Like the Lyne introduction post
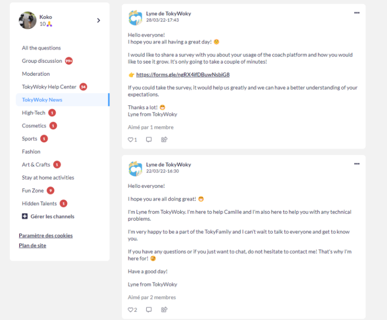This screenshot has height=320, width=387. point(130,309)
